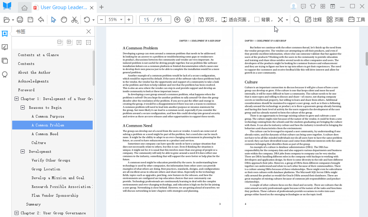Add a new tab with plus button
The image size is (368, 217).
[x=101, y=7]
